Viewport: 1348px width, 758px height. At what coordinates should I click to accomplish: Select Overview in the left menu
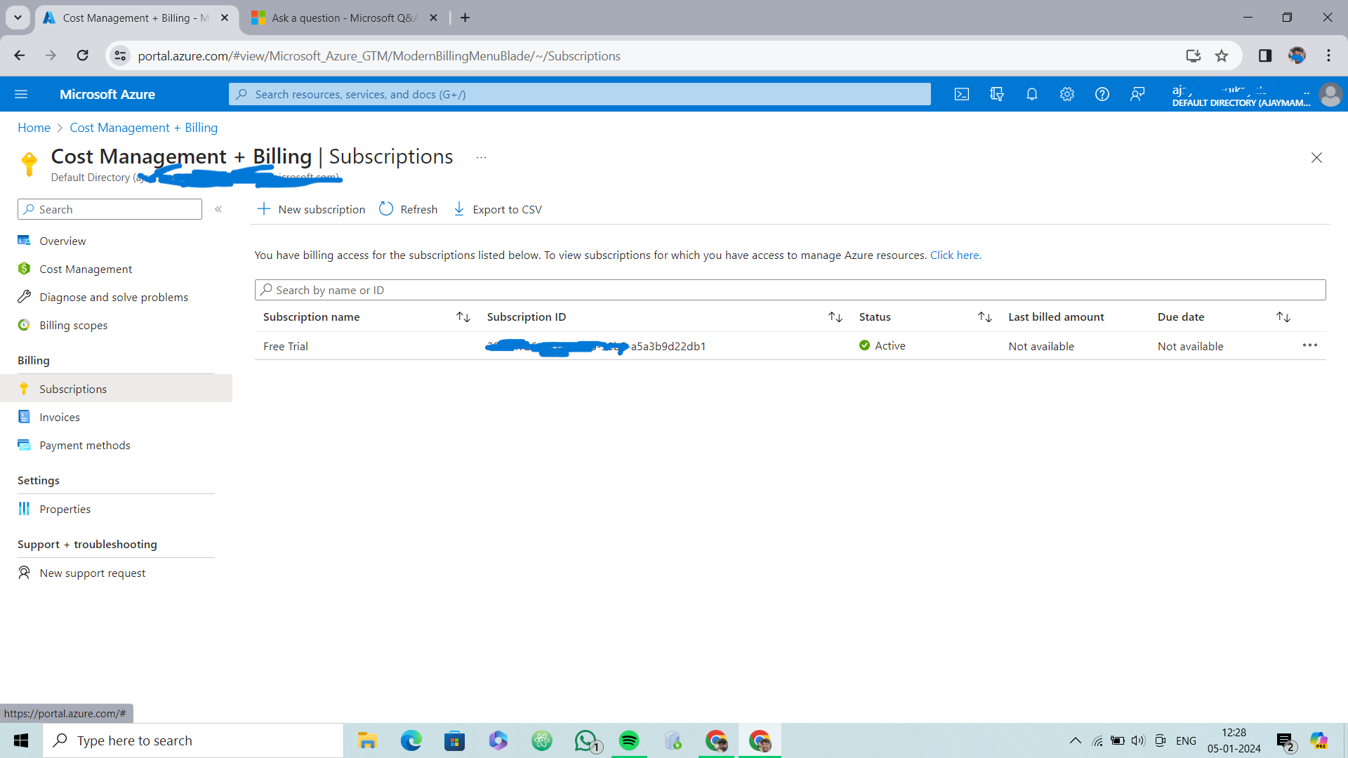point(62,241)
